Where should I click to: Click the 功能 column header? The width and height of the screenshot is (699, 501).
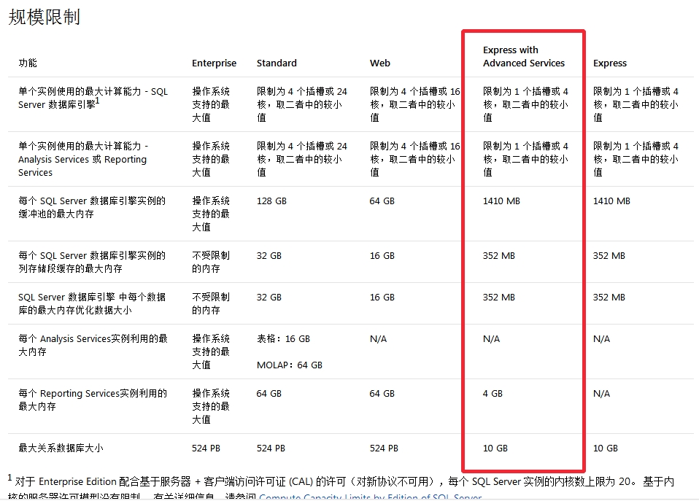(28, 63)
